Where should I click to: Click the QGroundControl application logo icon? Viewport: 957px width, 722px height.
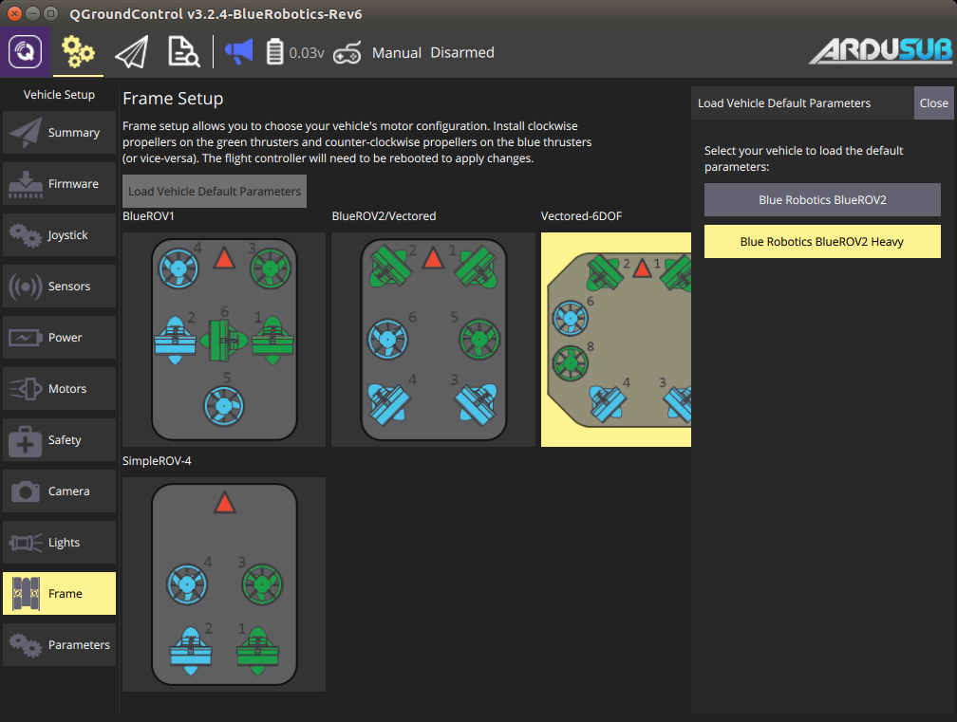[27, 52]
